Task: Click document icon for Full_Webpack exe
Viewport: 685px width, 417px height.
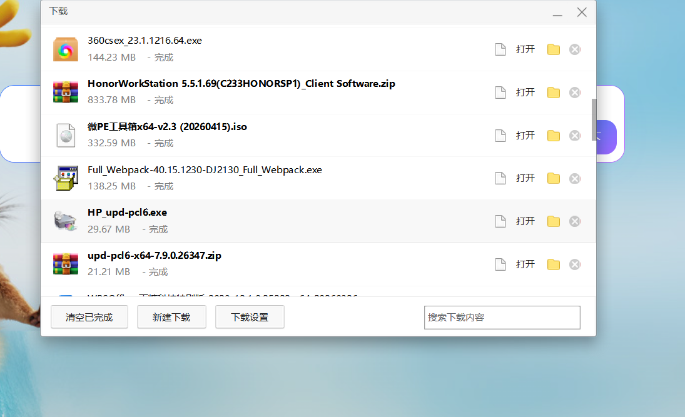Action: tap(500, 178)
